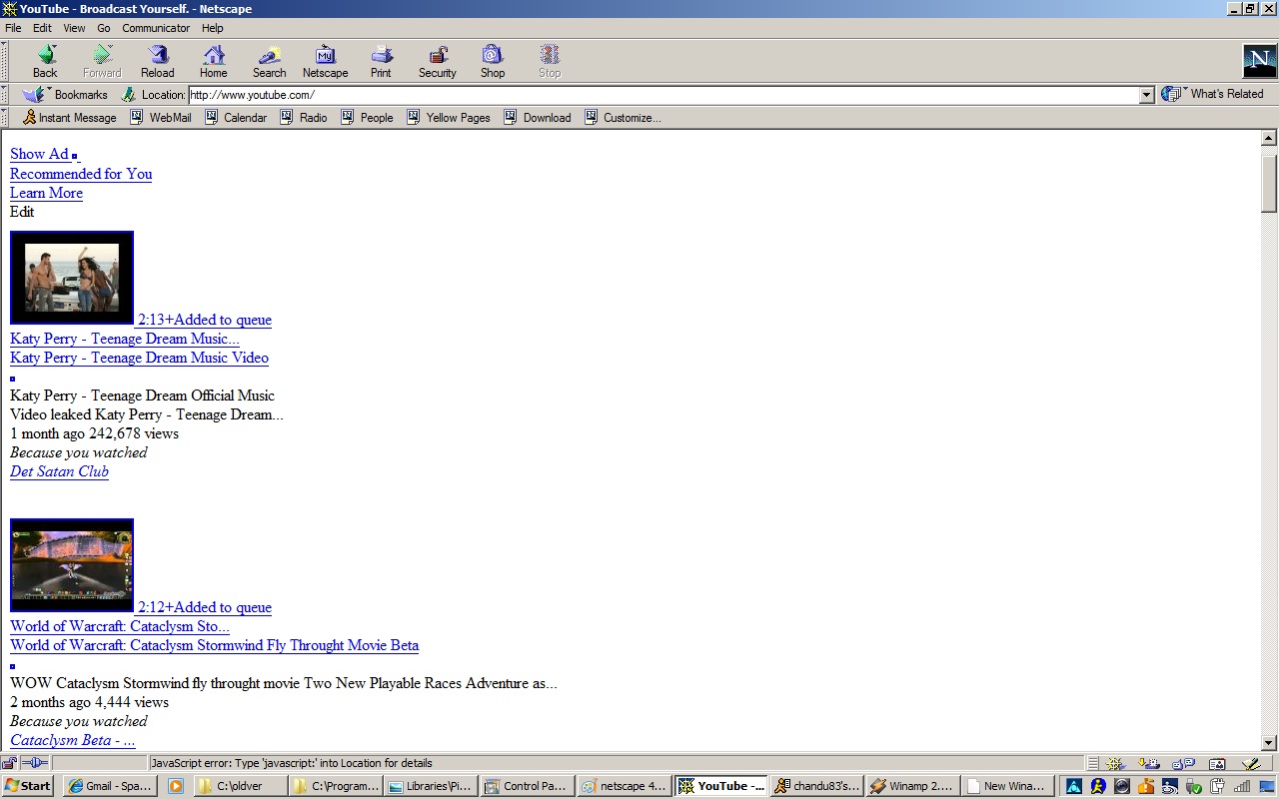Viewport: 1279px width, 799px height.
Task: Click the AIM running man tray icon
Action: click(x=1098, y=786)
